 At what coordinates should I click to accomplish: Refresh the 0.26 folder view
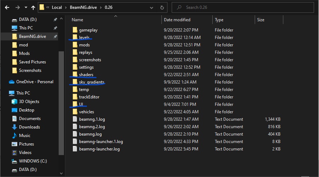click(162, 7)
